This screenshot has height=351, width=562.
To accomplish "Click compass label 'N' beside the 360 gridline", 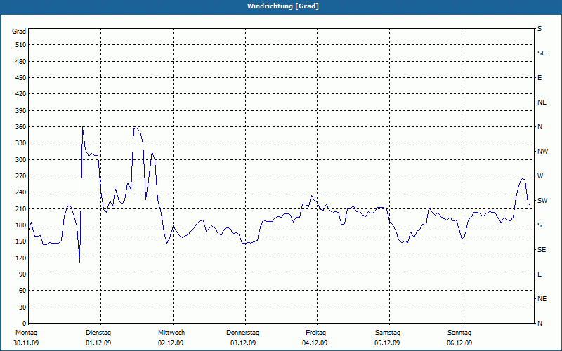I will point(540,127).
